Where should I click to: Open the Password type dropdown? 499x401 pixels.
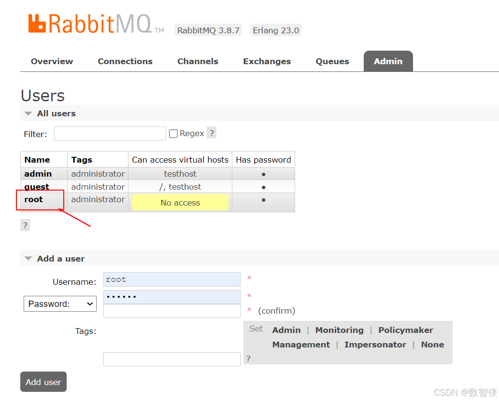point(60,304)
